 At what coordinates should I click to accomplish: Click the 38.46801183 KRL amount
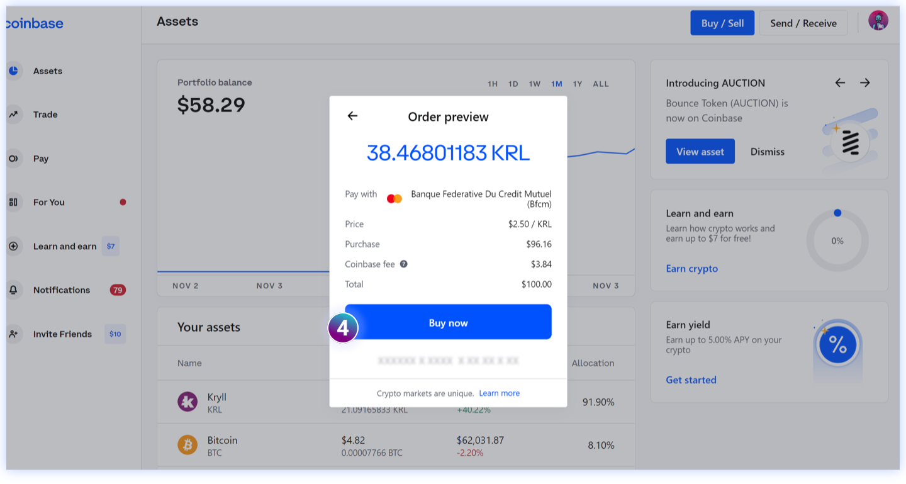coord(448,153)
